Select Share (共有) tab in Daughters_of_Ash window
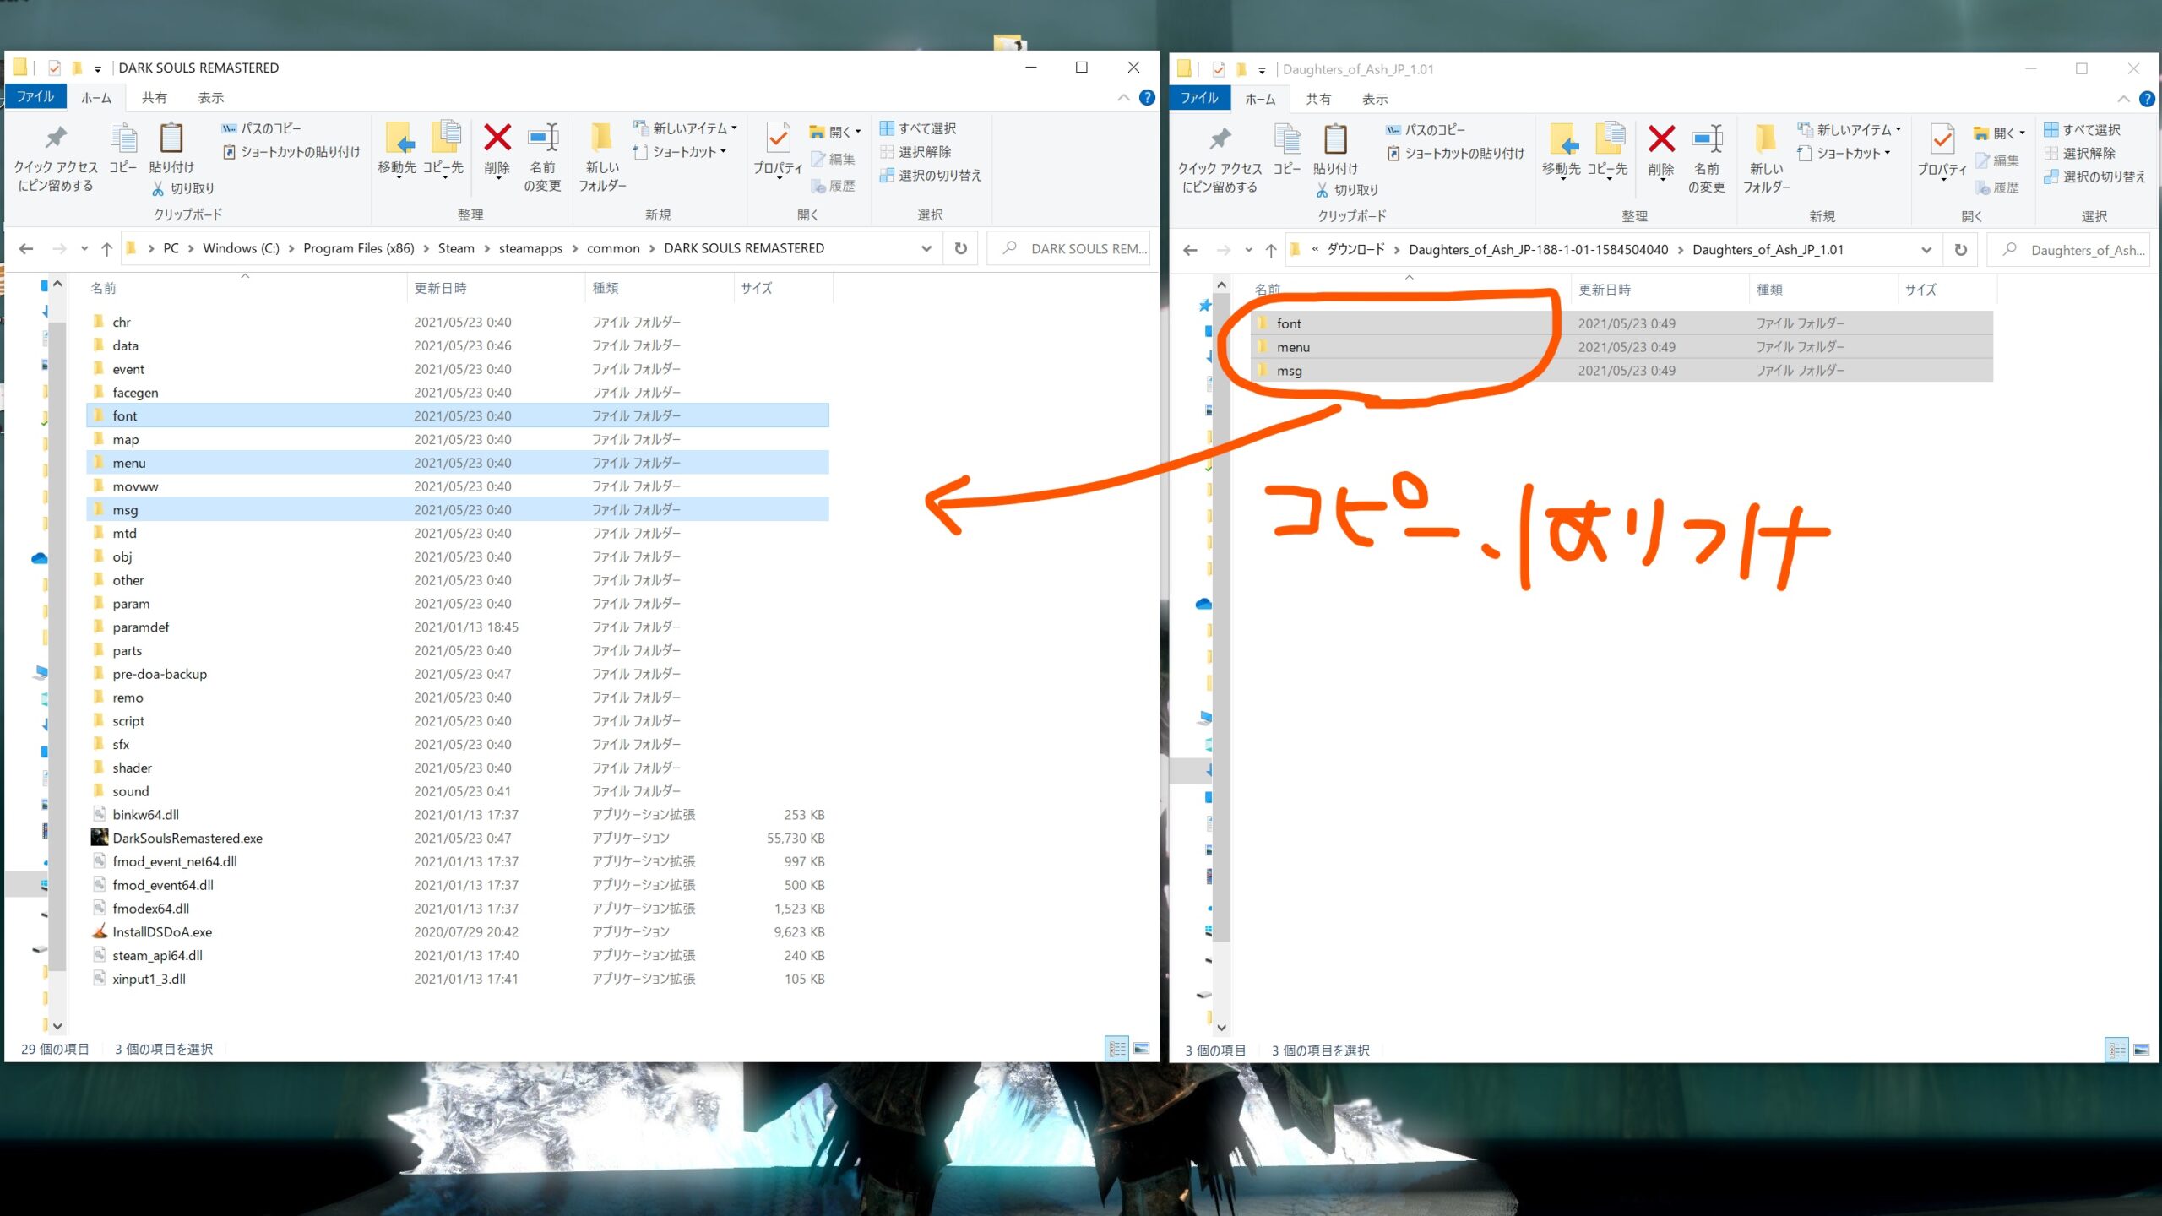Screen dimensions: 2162x1216 click(x=1318, y=100)
